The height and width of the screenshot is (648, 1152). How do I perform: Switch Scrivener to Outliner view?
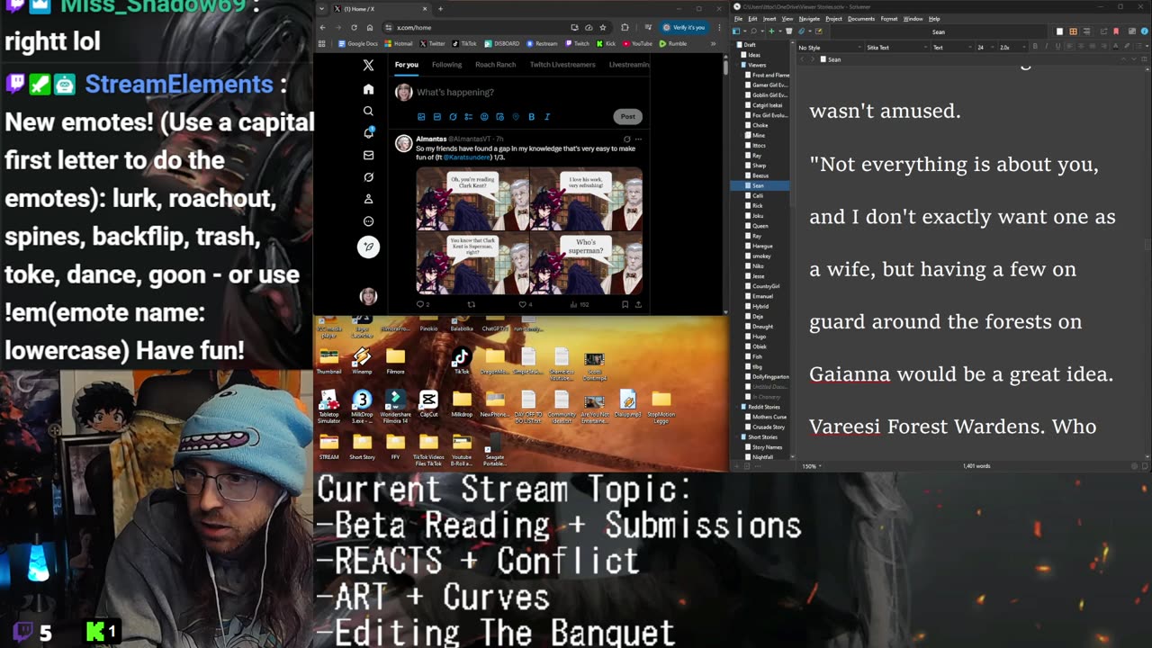1086,31
